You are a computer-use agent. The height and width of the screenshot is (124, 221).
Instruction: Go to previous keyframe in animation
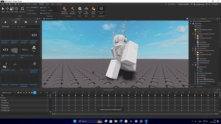pyautogui.click(x=21, y=93)
